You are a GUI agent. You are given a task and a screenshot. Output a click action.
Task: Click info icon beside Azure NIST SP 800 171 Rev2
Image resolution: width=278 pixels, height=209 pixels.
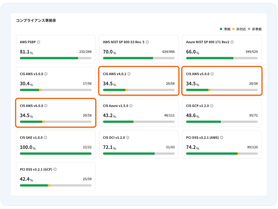click(x=232, y=42)
